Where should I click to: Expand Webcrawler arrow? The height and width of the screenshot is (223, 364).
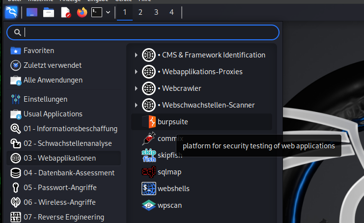click(136, 88)
